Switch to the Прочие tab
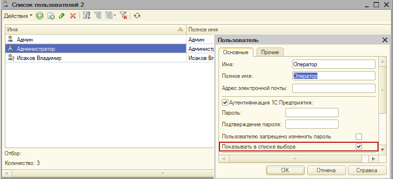Image resolution: width=393 pixels, height=179 pixels. [x=270, y=52]
